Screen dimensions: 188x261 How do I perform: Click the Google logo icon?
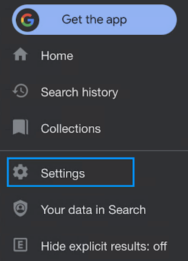click(x=28, y=20)
